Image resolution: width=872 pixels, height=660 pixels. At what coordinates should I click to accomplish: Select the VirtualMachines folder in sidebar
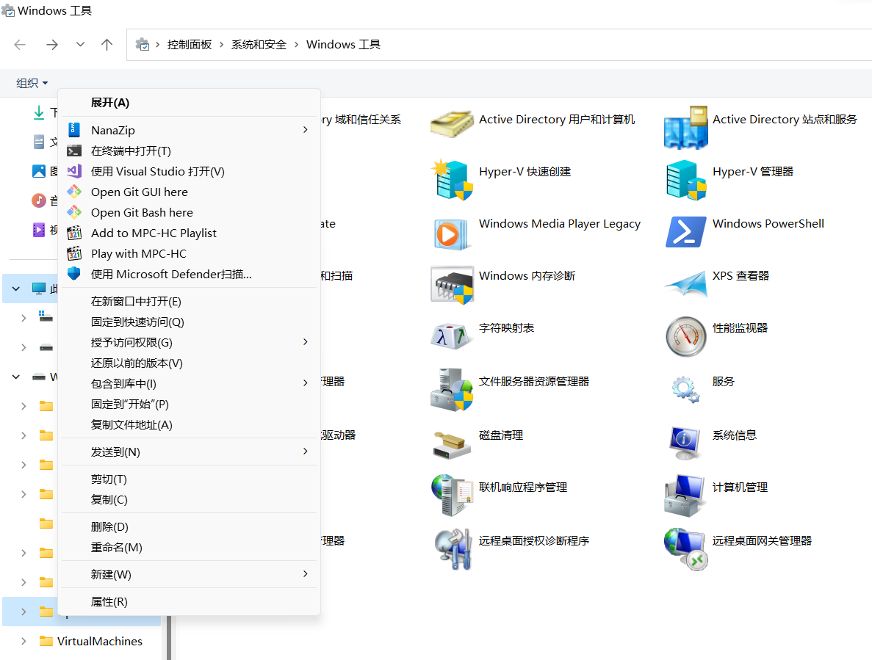99,641
